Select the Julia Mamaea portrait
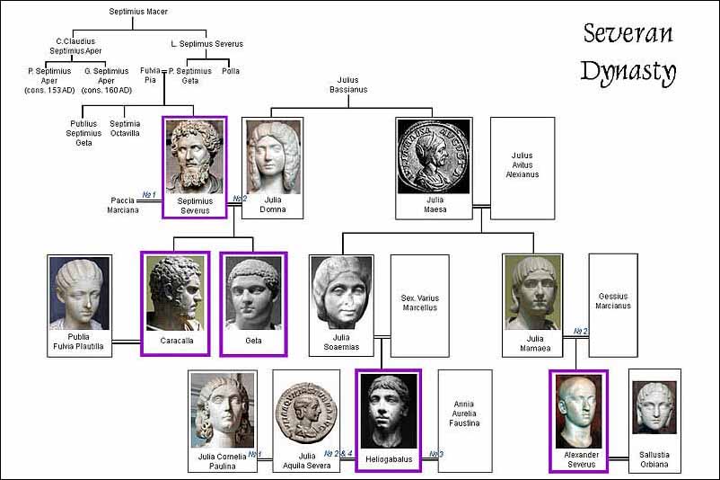This screenshot has width=720, height=480. click(x=532, y=294)
